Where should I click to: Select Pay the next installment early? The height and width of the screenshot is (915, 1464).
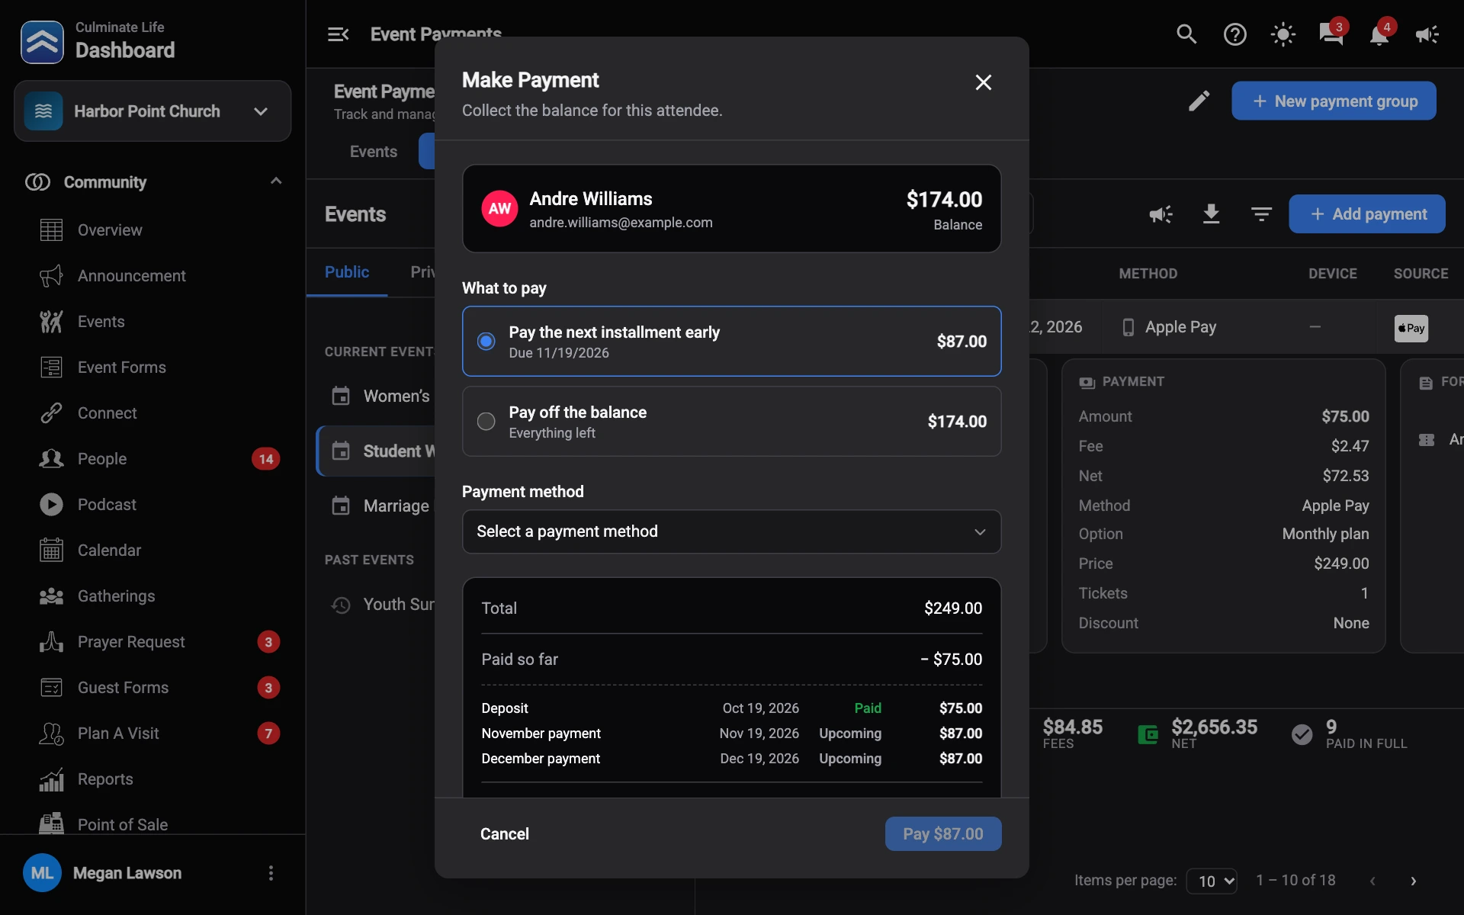click(731, 342)
